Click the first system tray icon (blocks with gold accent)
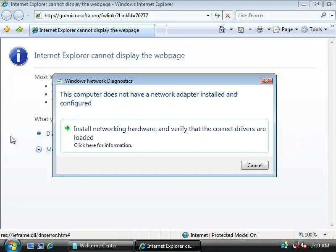The height and width of the screenshot is (252, 336). 284,245
